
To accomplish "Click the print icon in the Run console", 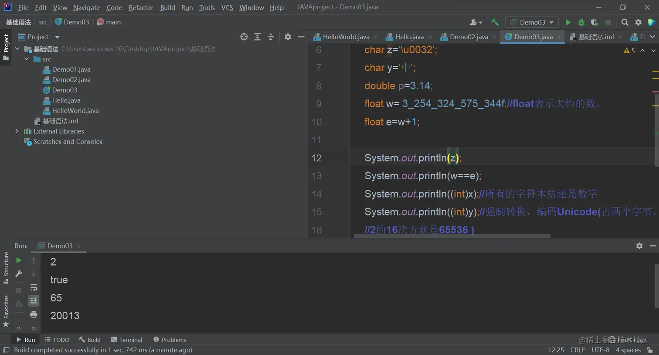I will [34, 314].
